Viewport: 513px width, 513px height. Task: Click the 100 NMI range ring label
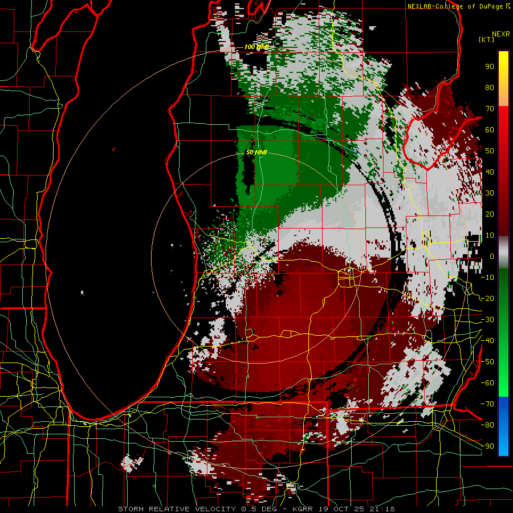tap(256, 47)
